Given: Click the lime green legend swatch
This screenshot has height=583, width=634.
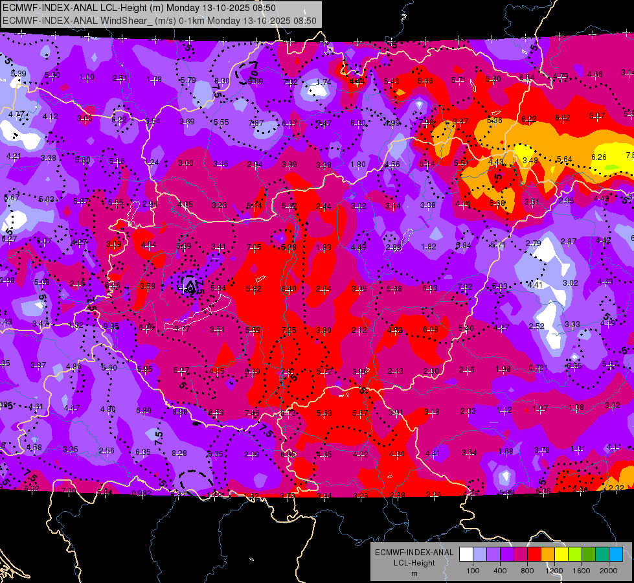Looking at the screenshot, I should pyautogui.click(x=575, y=554).
